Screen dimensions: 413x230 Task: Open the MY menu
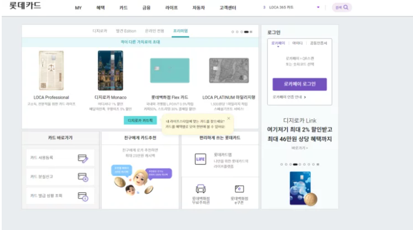(79, 8)
